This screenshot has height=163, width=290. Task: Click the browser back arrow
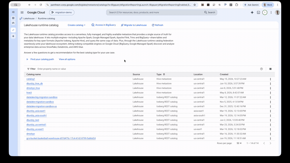(29, 5)
